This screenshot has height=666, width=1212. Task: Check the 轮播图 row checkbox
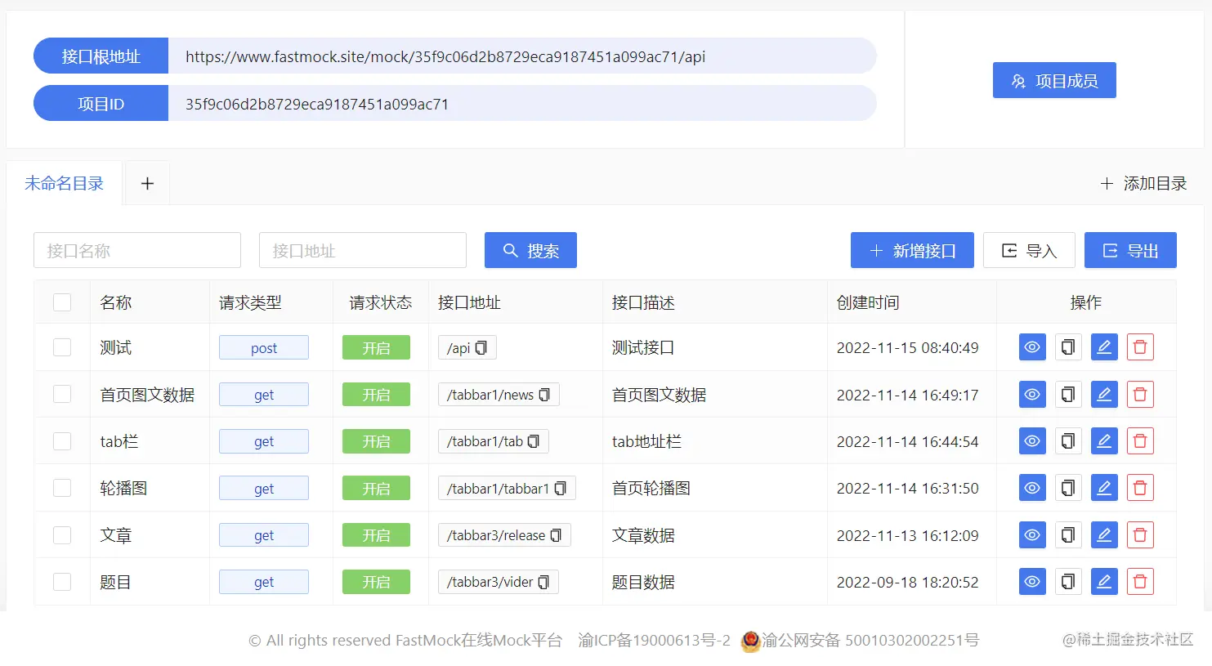pos(62,488)
